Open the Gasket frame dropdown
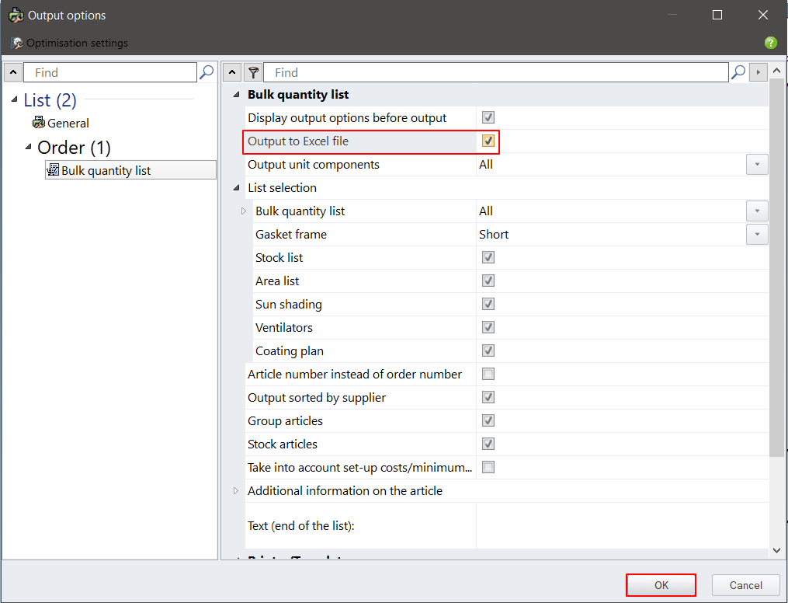 coord(757,235)
